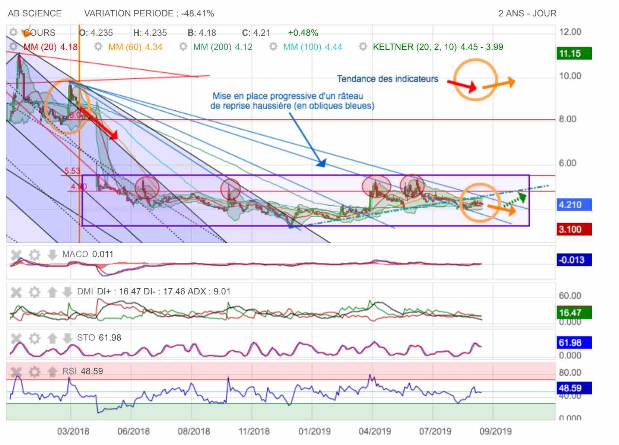
Task: Click the 08/2018 date on time axis
Action: pos(194,432)
